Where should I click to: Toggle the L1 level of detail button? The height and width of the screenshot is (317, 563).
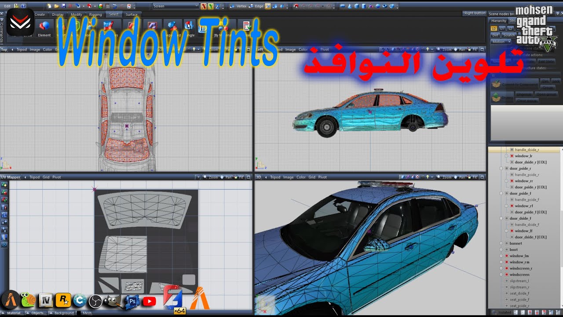coord(502,28)
